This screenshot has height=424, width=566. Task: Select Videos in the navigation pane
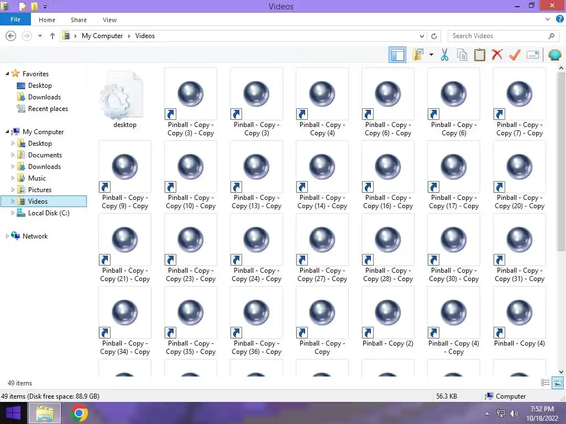click(x=44, y=201)
